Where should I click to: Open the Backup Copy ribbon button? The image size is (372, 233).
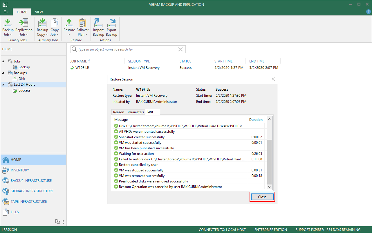tap(42, 28)
